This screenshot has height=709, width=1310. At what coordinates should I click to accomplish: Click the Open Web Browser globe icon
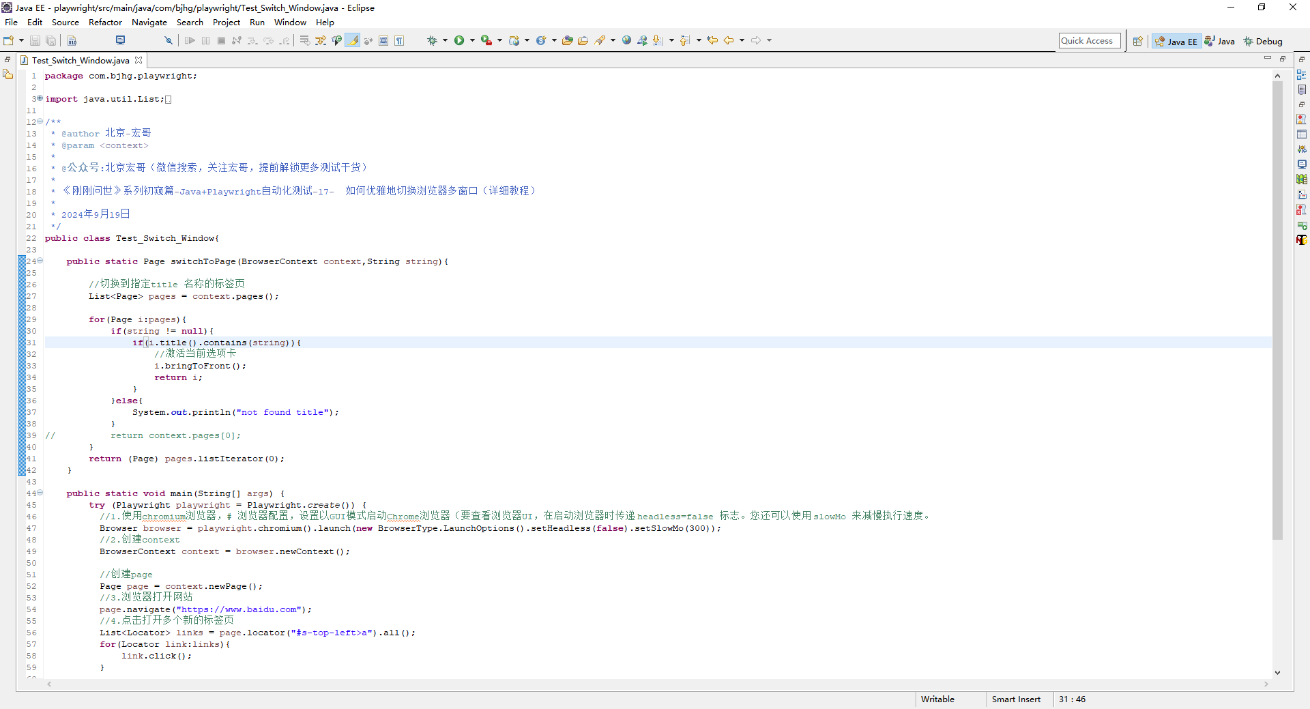626,40
